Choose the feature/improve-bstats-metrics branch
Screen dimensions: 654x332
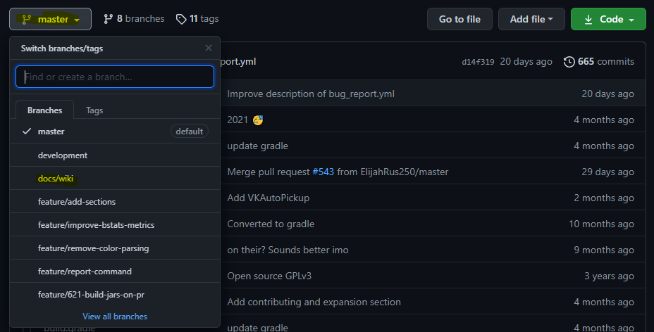[x=115, y=225]
